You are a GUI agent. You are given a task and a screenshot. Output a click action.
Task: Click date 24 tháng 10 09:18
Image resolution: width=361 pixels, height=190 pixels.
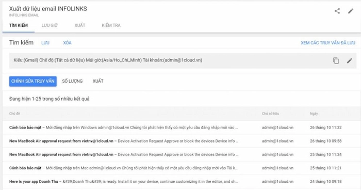tap(325, 182)
